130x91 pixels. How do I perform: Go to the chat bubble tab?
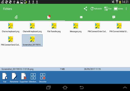point(114,17)
